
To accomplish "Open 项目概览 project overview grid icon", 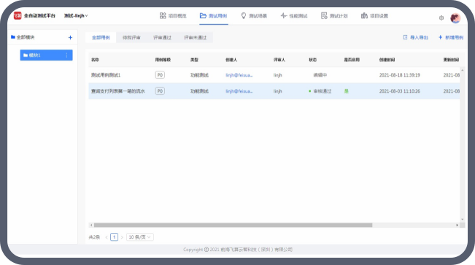I will click(x=163, y=15).
